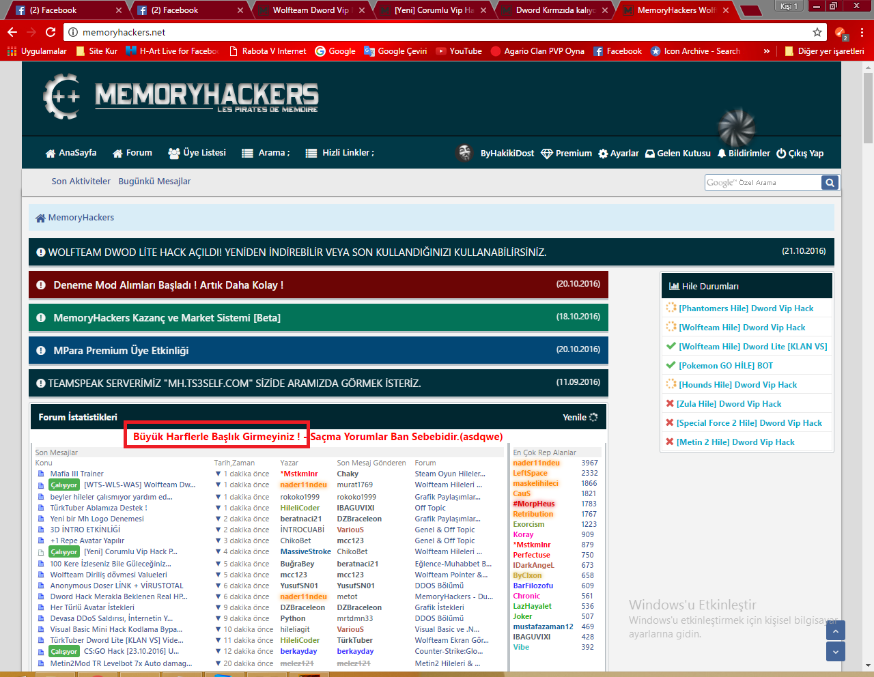Image resolution: width=874 pixels, height=677 pixels.
Task: Switch to the [Yeni] Corumlu Vip tab
Action: tap(434, 10)
